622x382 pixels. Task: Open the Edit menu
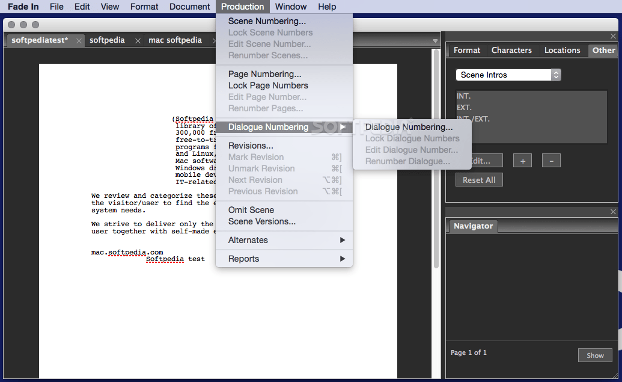pyautogui.click(x=82, y=7)
